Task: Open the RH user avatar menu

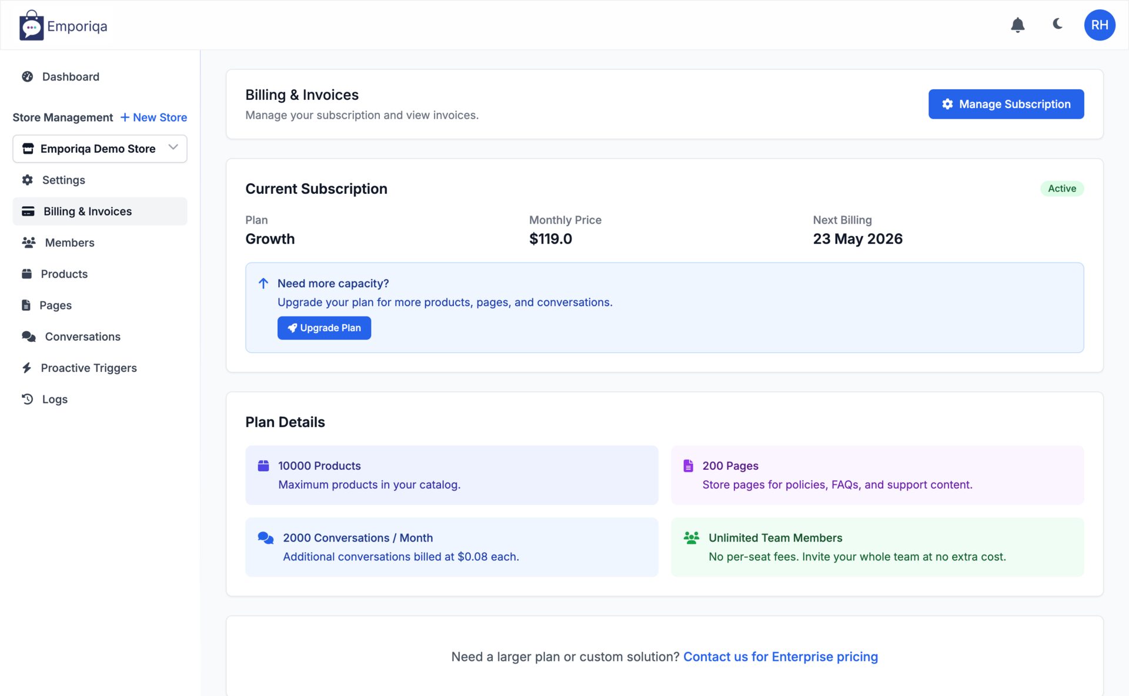Action: click(1099, 25)
